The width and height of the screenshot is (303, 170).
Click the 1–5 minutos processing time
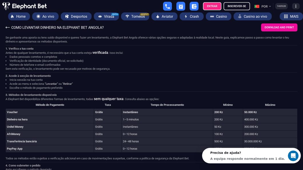point(131,120)
